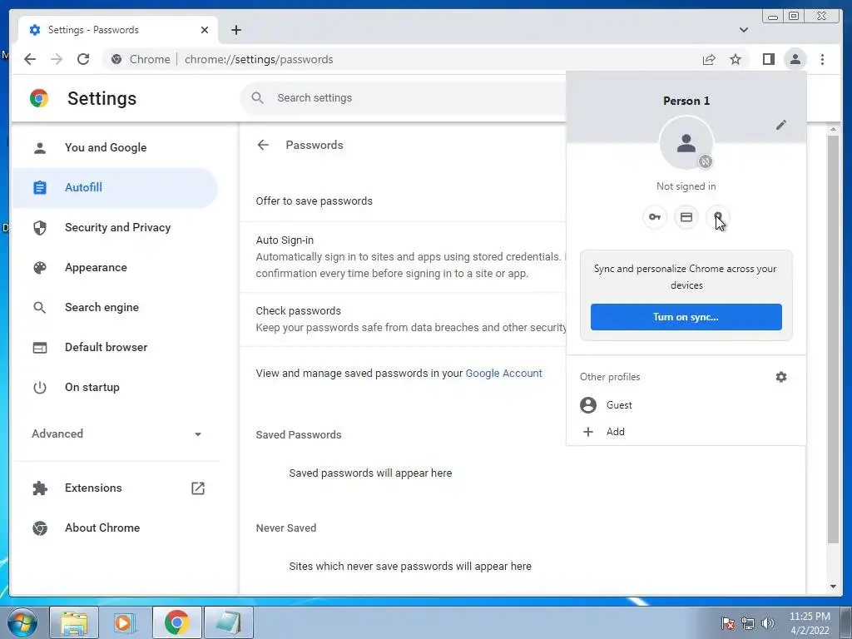Open Appearance settings

point(115,267)
